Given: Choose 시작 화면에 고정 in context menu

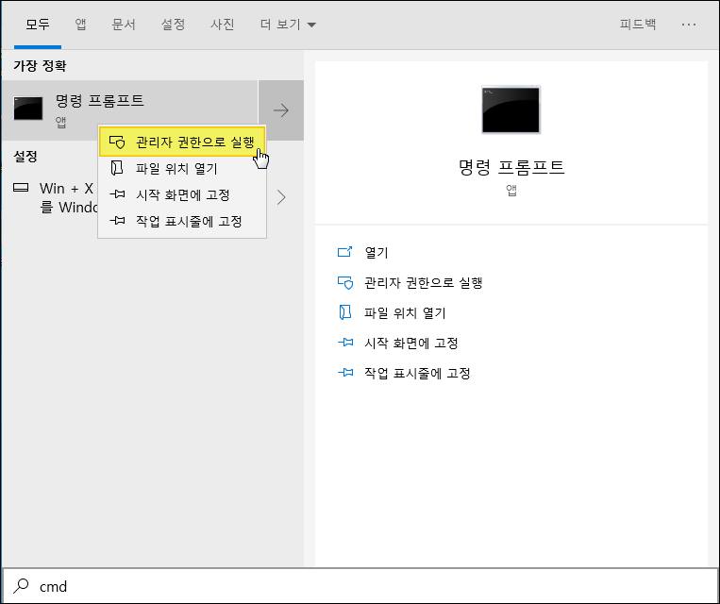Looking at the screenshot, I should 182,194.
